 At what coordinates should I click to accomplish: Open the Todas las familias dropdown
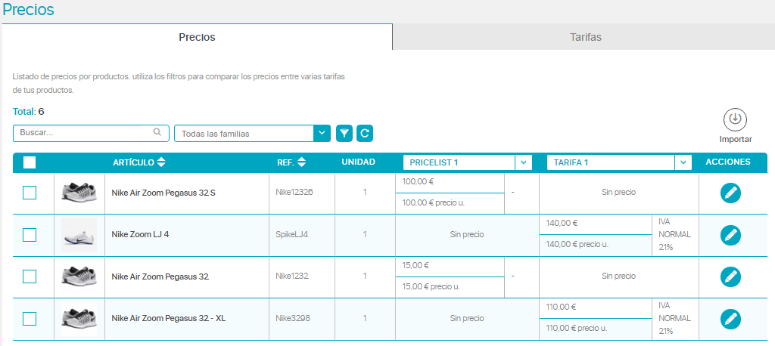[252, 133]
